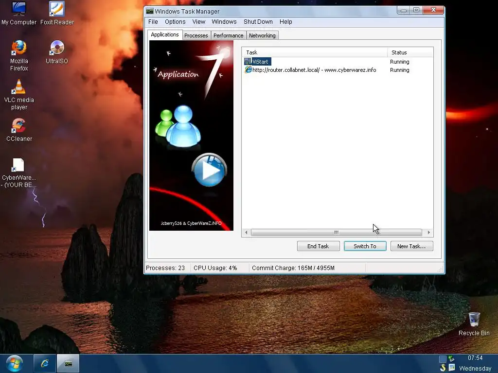Screen dimensions: 498x373
Task: Click the S-shaped tray icon
Action: tap(443, 368)
